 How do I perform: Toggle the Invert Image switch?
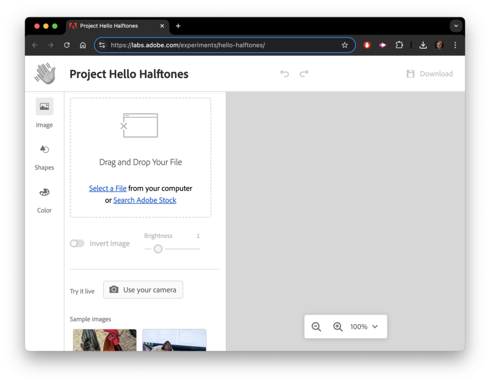(77, 243)
